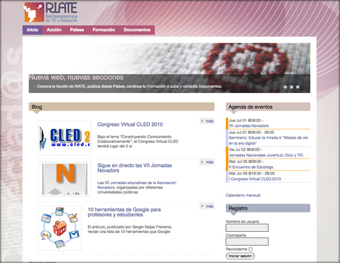Open '10 herramientas de Google' post
Image resolution: width=340 pixels, height=263 pixels.
124,212
